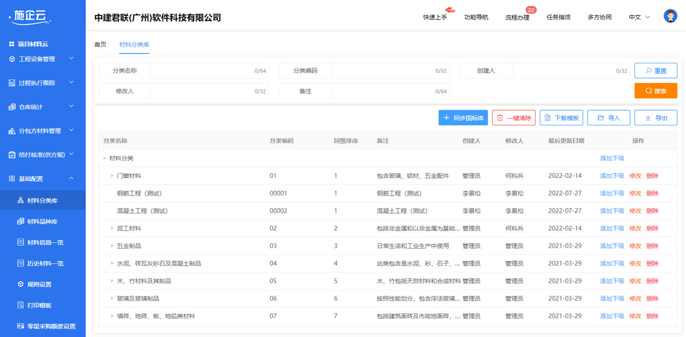This screenshot has height=337, width=686.
Task: Expand the 玻璃及玻璃制品 row
Action: pyautogui.click(x=112, y=299)
